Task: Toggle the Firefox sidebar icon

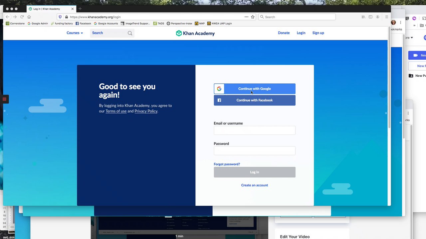Action: [x=370, y=17]
